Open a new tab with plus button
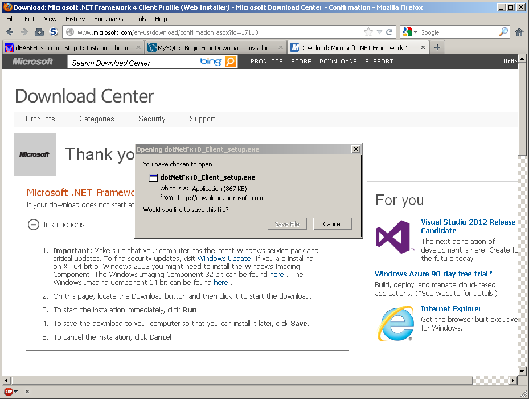This screenshot has width=529, height=399. [437, 47]
